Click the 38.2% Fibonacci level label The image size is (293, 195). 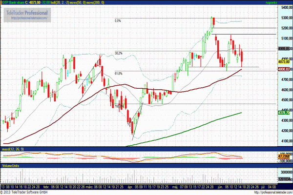[x=118, y=53]
